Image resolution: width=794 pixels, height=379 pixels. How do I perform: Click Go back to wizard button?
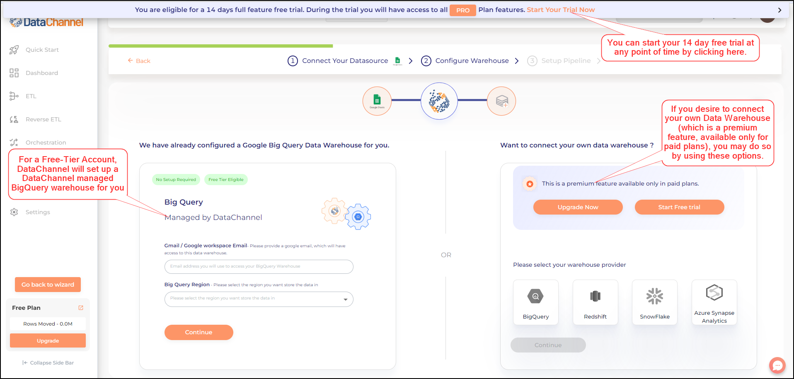48,285
